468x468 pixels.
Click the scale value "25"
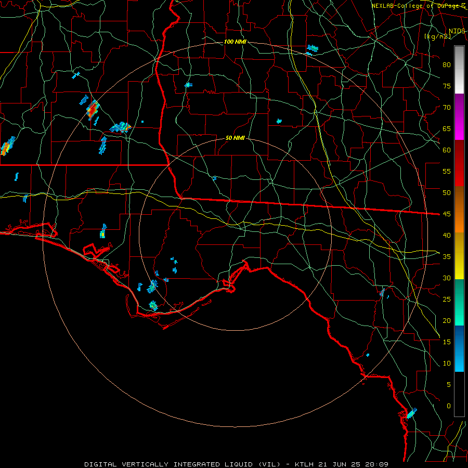pos(447,300)
